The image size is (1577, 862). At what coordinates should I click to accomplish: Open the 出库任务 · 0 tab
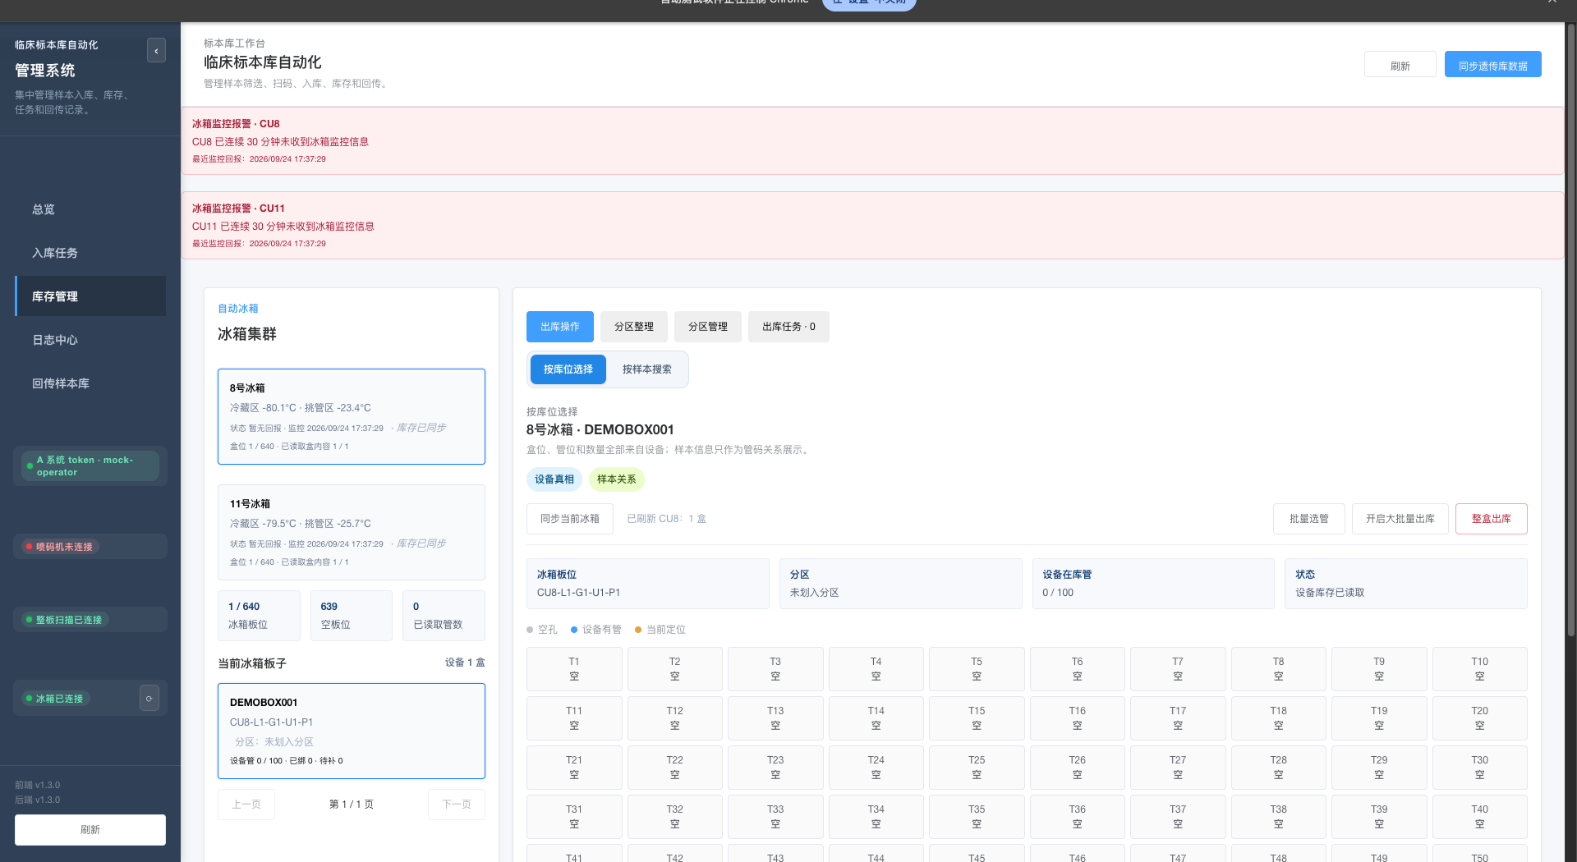tap(788, 327)
